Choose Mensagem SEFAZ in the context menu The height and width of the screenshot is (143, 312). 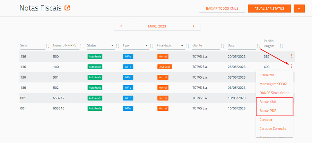[x=273, y=84]
